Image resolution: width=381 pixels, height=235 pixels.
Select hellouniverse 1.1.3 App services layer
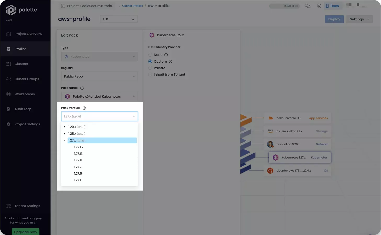[x=298, y=118]
